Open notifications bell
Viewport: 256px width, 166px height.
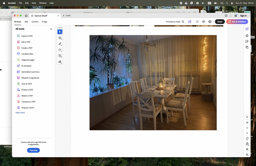231,16
